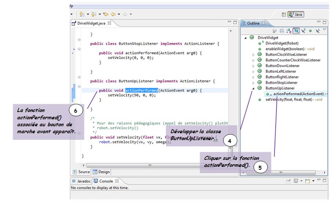Collapse the ButtonUpListener class node
334x202 pixels.
pyautogui.click(x=253, y=89)
